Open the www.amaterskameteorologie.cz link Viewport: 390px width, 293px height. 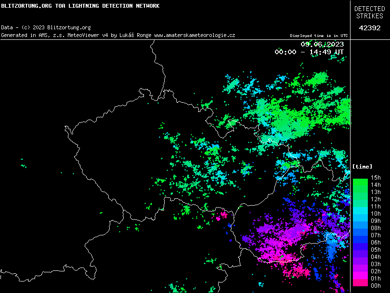pos(195,36)
